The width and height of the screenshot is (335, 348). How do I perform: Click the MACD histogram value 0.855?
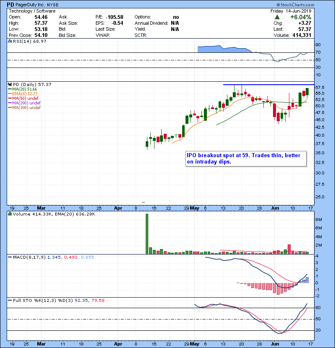(88, 257)
